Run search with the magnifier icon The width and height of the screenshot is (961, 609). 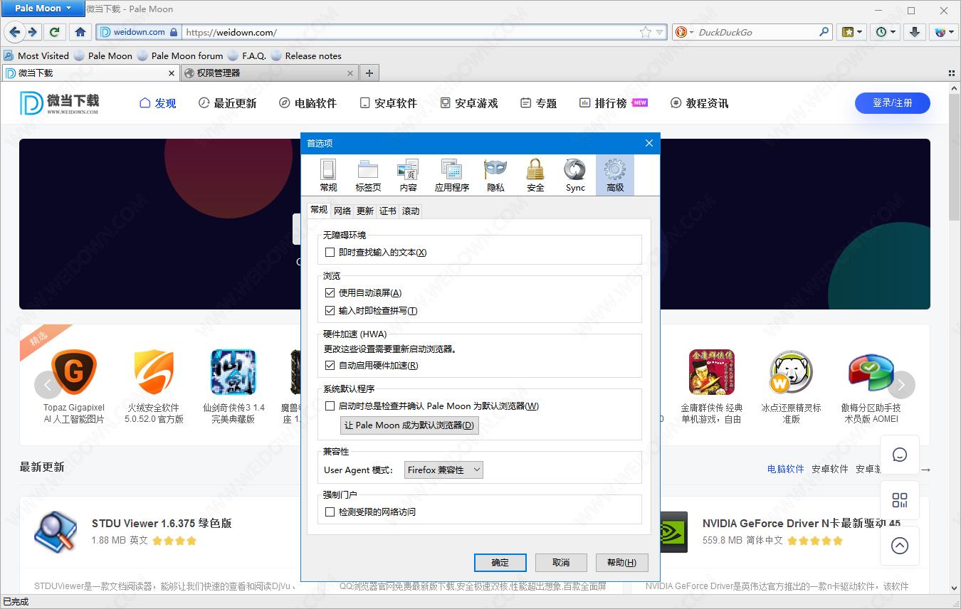click(x=824, y=32)
